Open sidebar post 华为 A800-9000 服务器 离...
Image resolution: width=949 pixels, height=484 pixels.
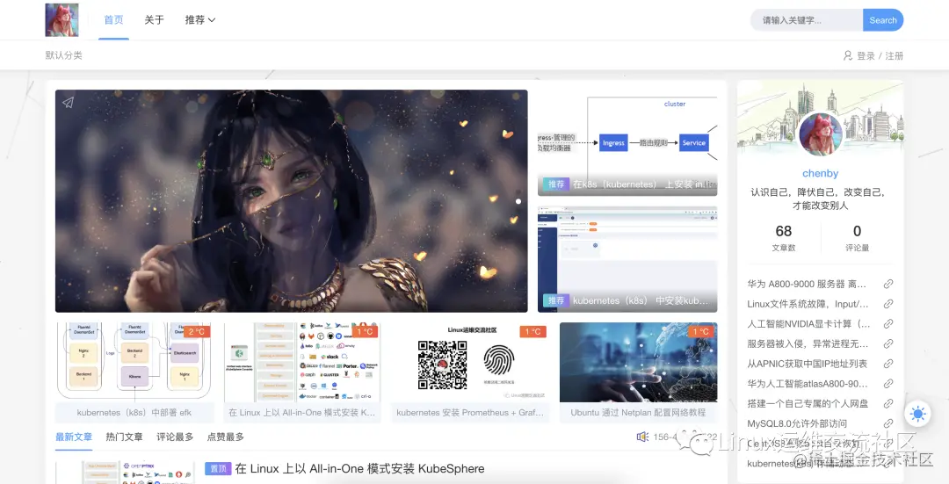807,284
